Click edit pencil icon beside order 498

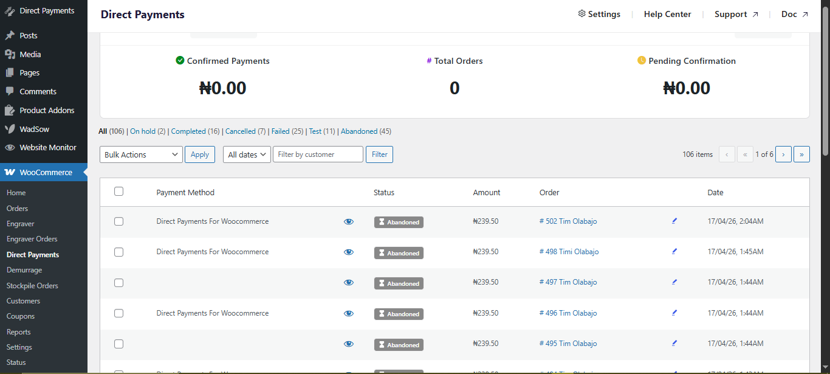[x=674, y=252]
